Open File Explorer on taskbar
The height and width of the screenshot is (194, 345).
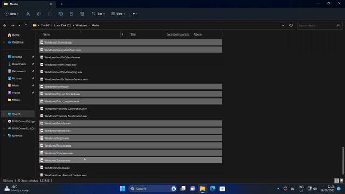click(203, 189)
